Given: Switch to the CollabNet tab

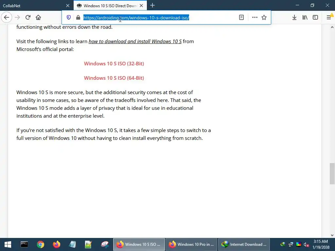Looking at the screenshot, I should [x=32, y=6].
